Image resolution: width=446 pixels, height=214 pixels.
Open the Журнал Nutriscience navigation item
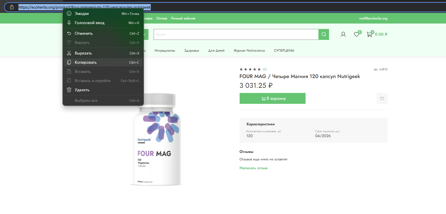[249, 50]
